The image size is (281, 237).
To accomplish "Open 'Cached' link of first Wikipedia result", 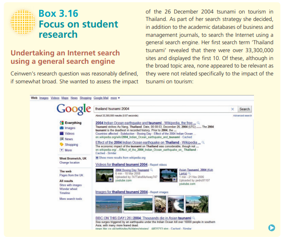I will coord(187,137).
